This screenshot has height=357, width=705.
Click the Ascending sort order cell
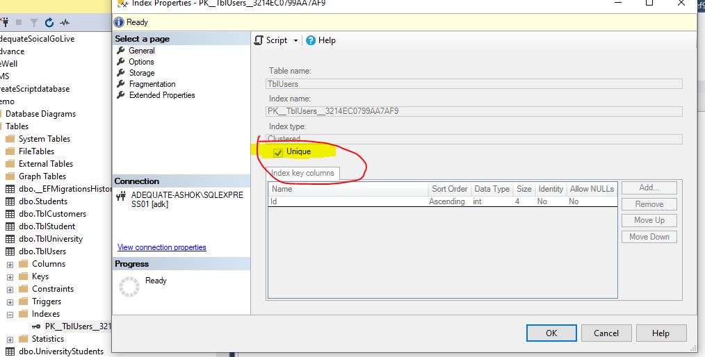click(x=447, y=201)
